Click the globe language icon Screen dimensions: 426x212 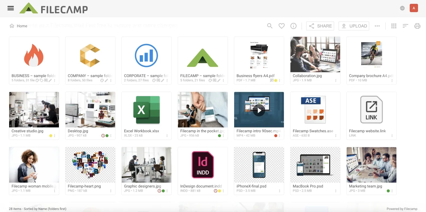coord(402,8)
